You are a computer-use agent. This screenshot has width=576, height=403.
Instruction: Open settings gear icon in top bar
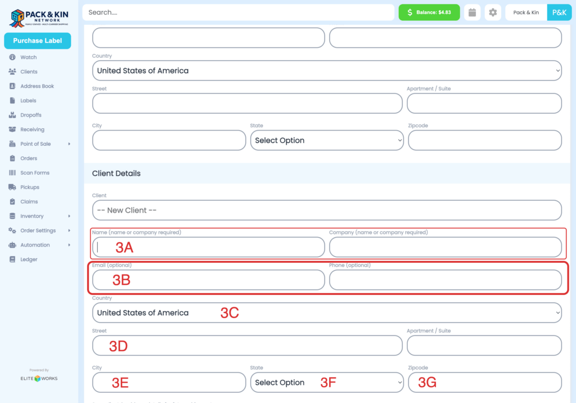tap(493, 12)
